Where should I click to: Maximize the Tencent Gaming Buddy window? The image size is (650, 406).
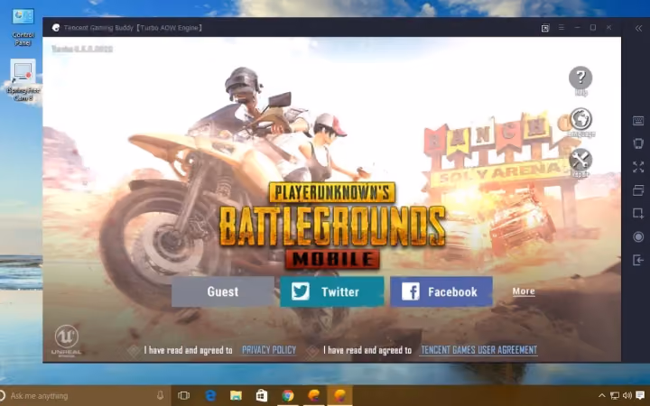[x=593, y=27]
